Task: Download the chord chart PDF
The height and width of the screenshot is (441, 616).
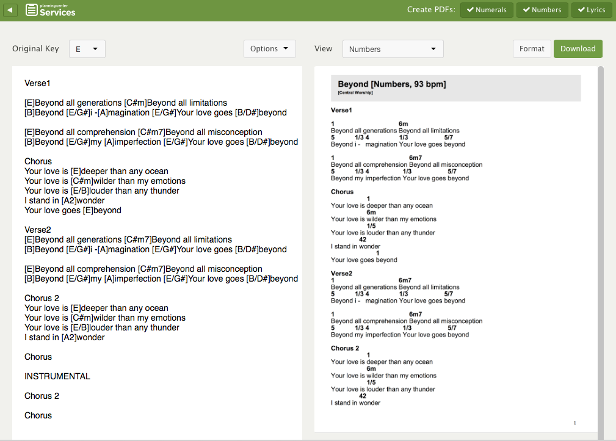Action: (578, 49)
